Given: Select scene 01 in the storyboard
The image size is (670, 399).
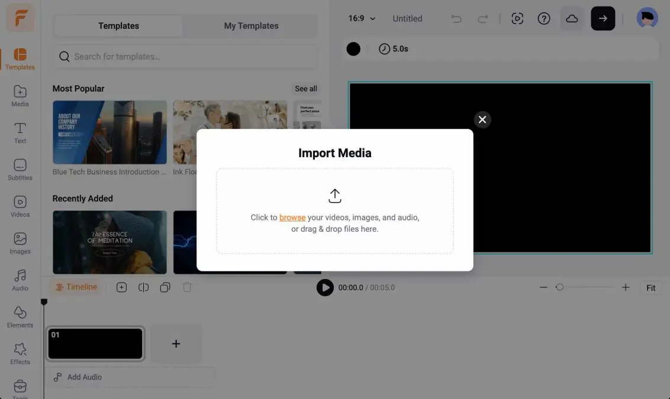Looking at the screenshot, I should [95, 343].
